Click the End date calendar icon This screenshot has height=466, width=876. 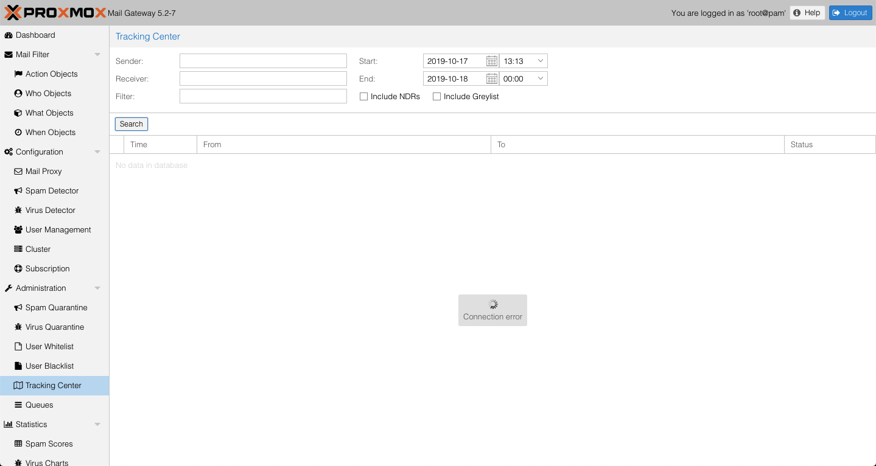click(492, 78)
